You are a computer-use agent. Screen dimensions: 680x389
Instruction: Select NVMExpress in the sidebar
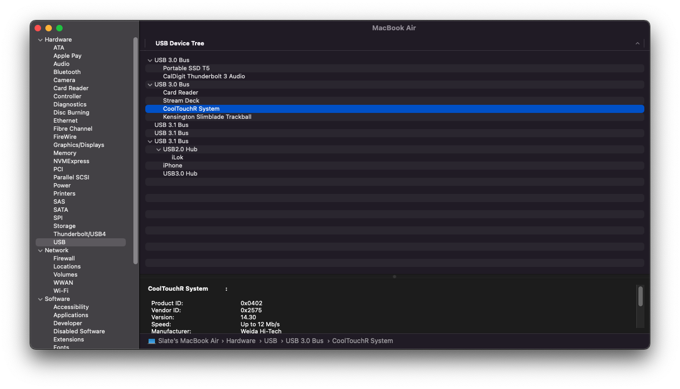[x=71, y=161]
